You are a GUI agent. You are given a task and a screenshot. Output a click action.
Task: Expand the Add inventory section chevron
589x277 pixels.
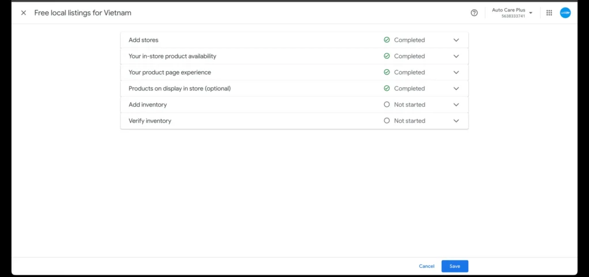point(456,105)
